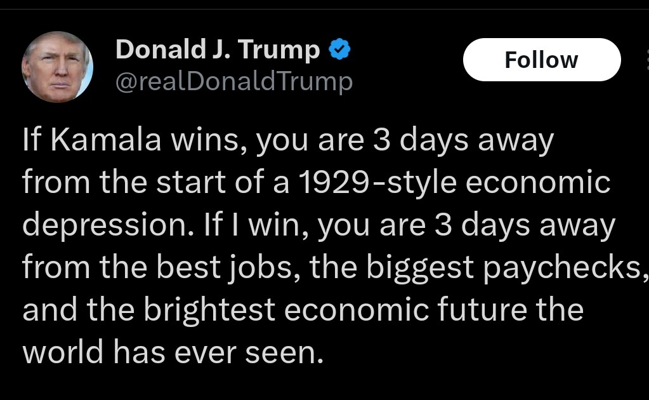Image resolution: width=649 pixels, height=400 pixels.
Task: Click the text "1929-style" in the tweet
Action: pos(377,183)
